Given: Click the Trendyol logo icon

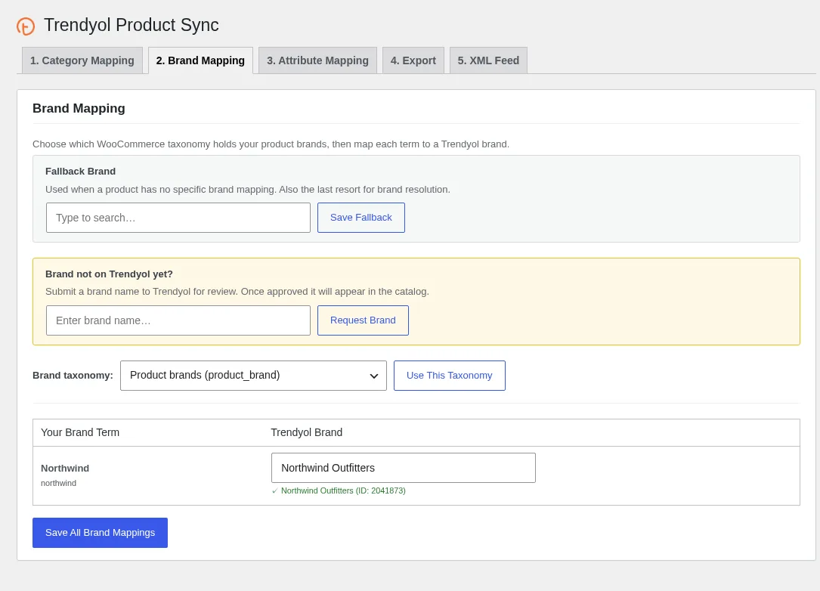Looking at the screenshot, I should coord(25,26).
